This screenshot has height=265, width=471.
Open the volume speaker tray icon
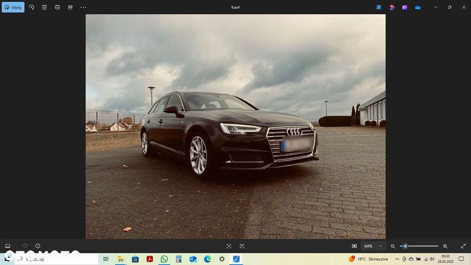432,259
